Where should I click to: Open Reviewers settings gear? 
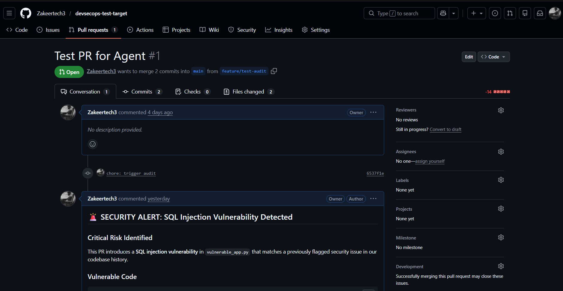[x=501, y=110]
